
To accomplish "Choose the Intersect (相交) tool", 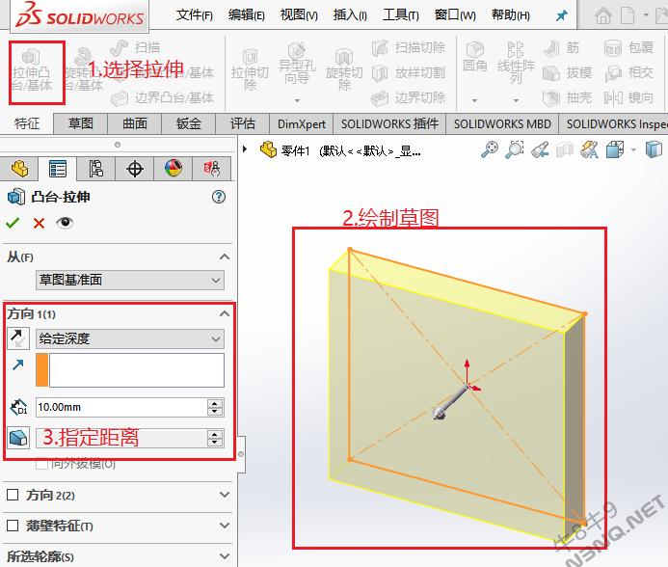I will pyautogui.click(x=628, y=73).
